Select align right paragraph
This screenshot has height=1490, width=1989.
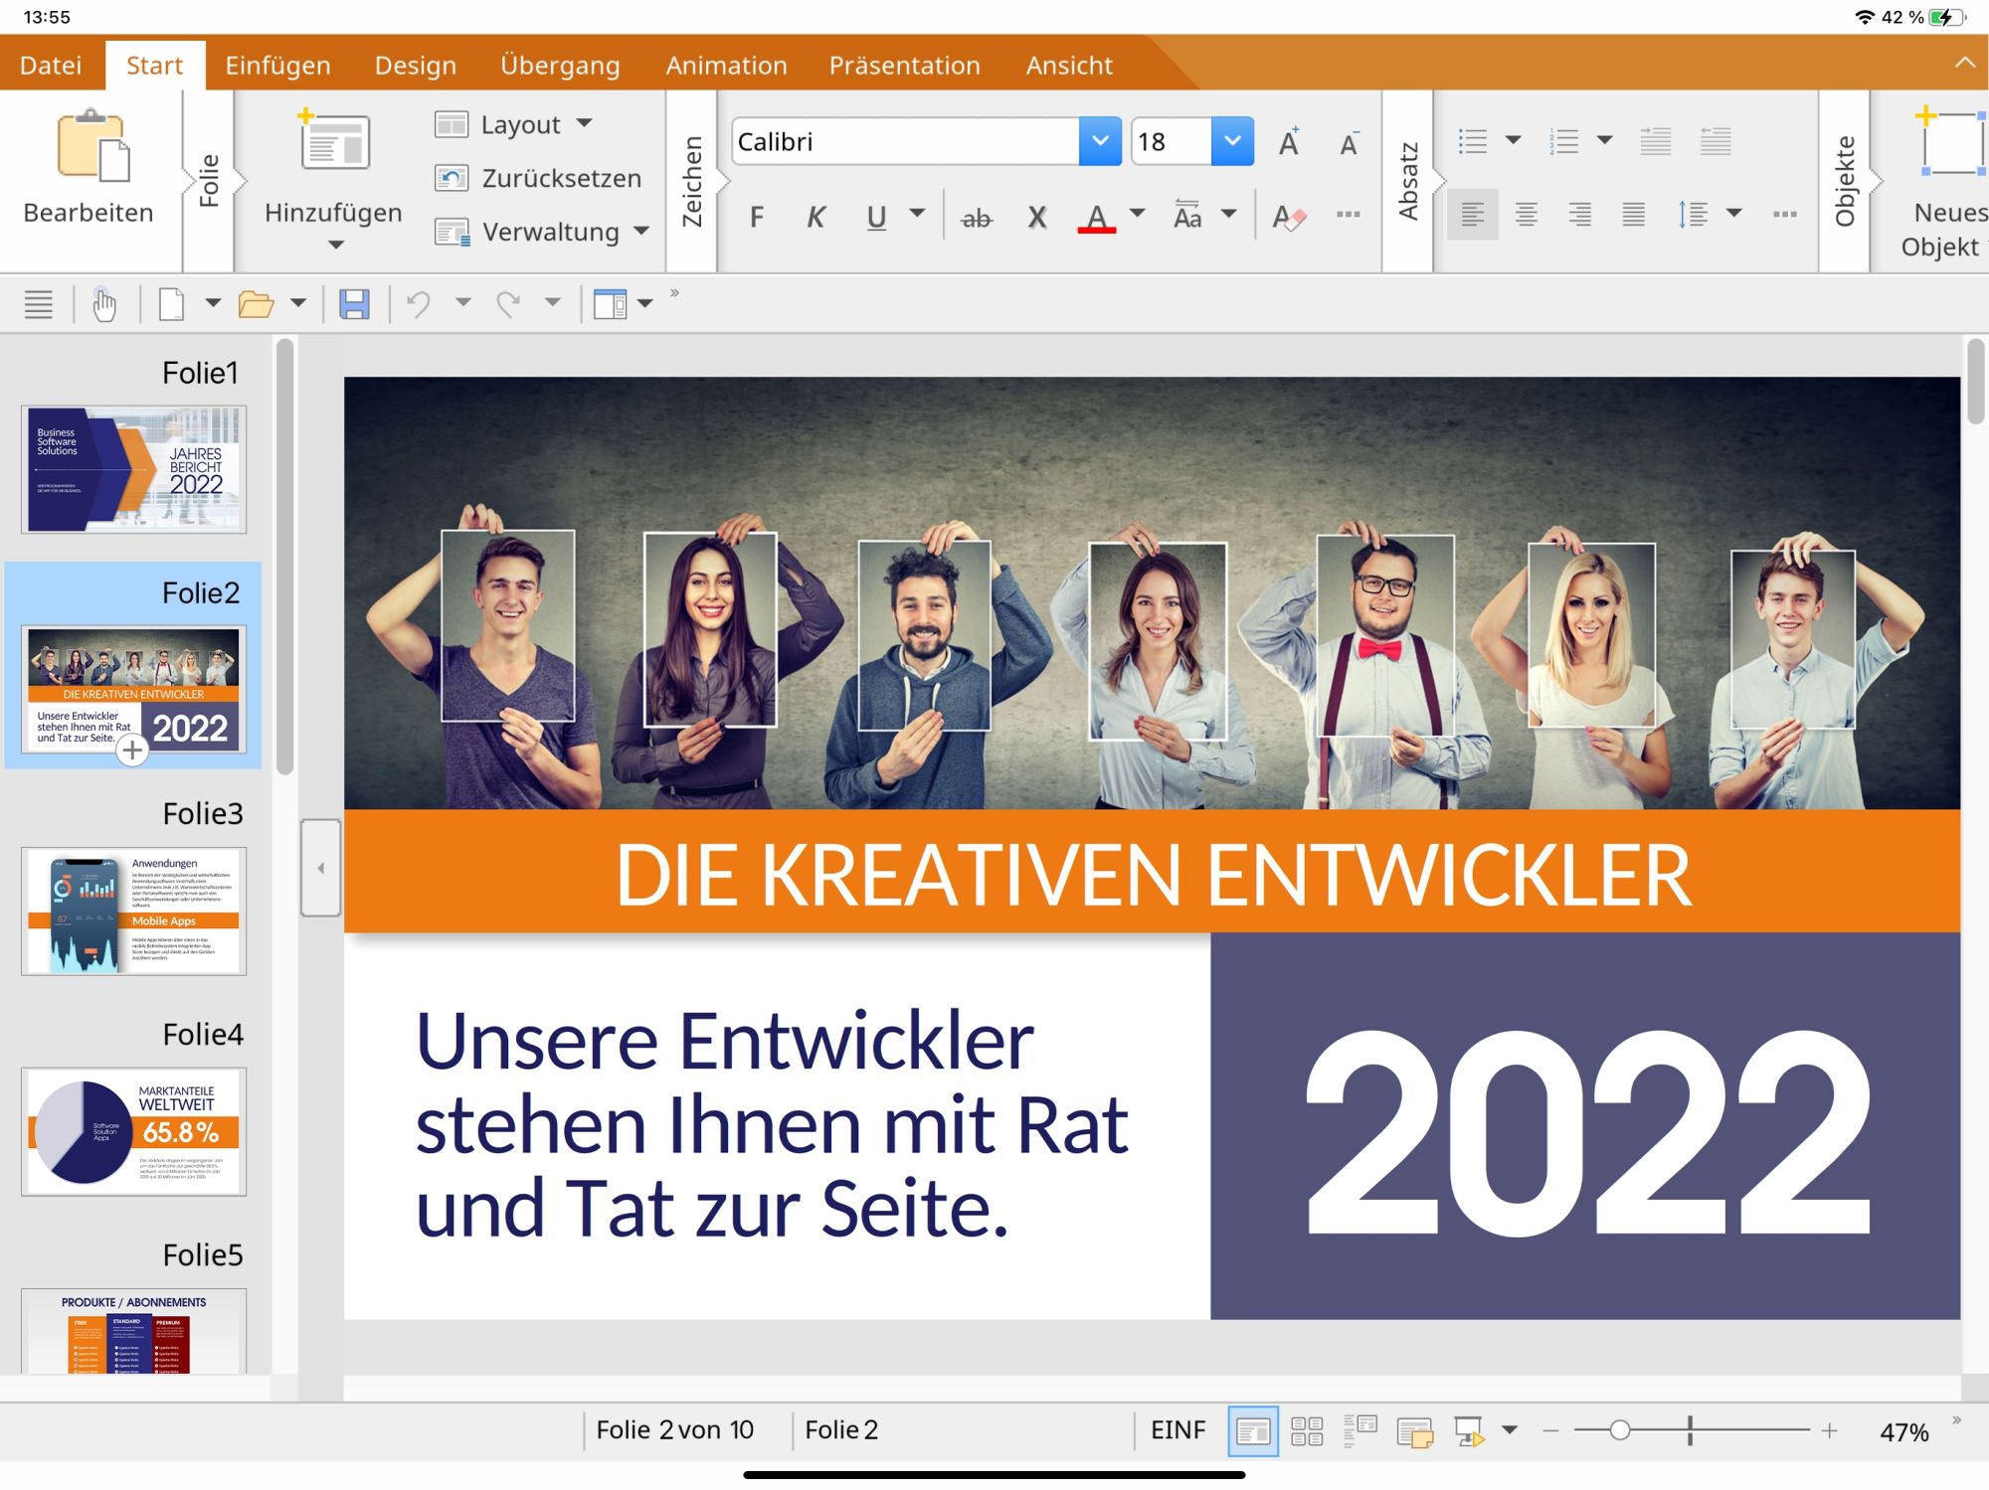coord(1580,215)
